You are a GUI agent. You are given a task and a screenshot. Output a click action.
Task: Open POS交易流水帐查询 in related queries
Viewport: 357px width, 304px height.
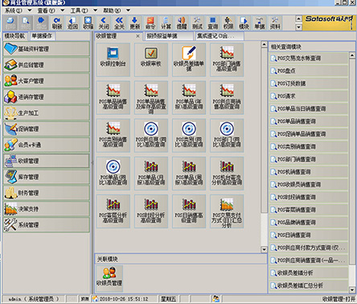[x=309, y=58]
